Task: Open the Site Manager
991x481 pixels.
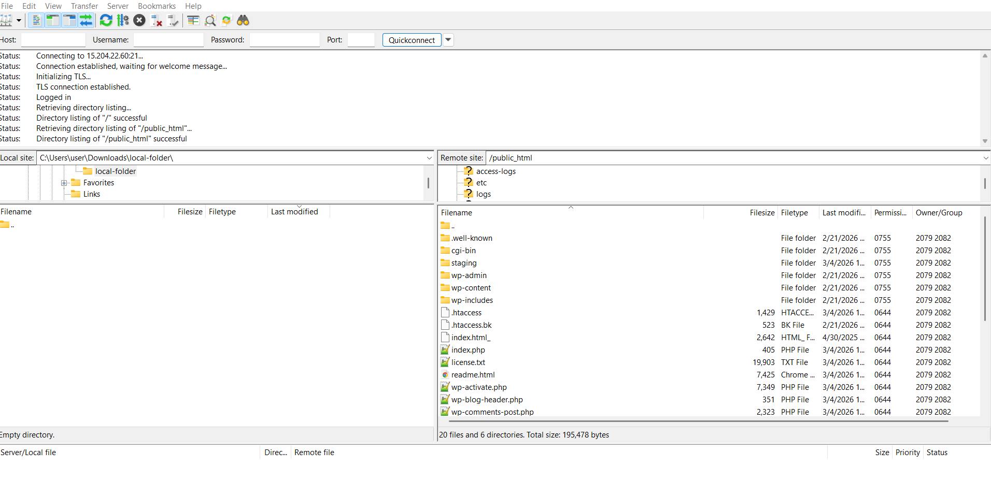Action: (7, 20)
